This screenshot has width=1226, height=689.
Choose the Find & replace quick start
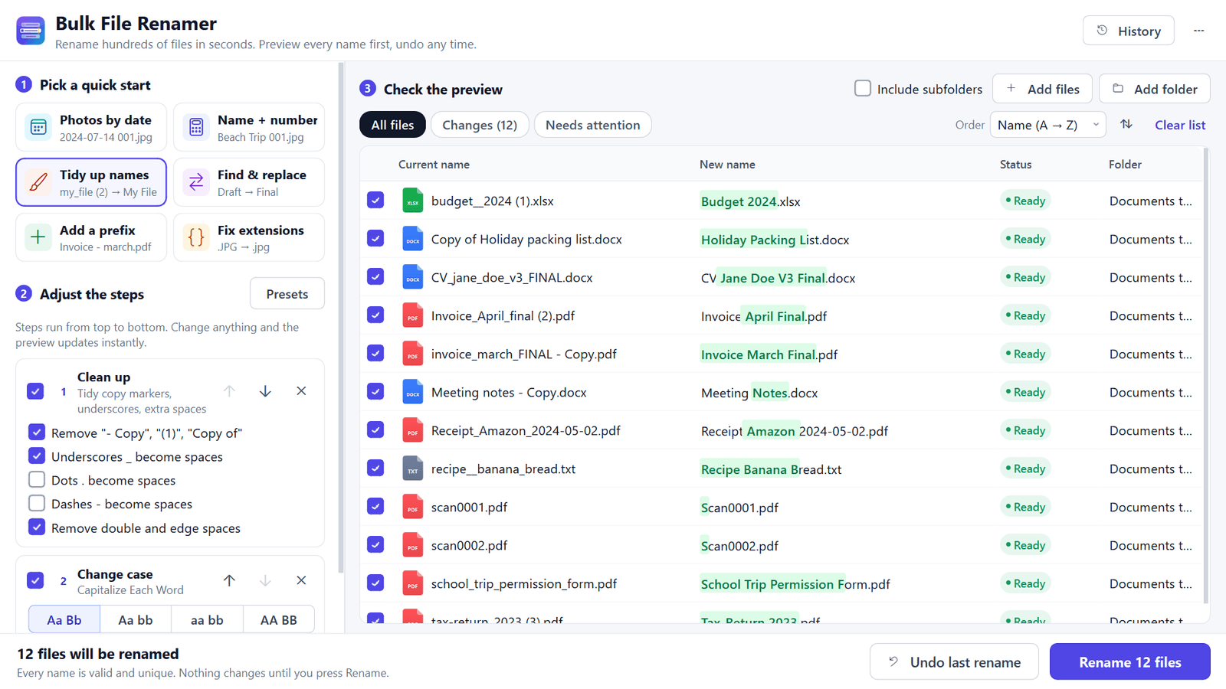pyautogui.click(x=249, y=182)
